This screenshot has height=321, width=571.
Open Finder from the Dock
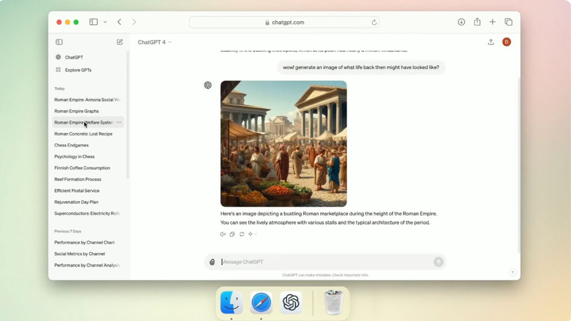click(232, 302)
